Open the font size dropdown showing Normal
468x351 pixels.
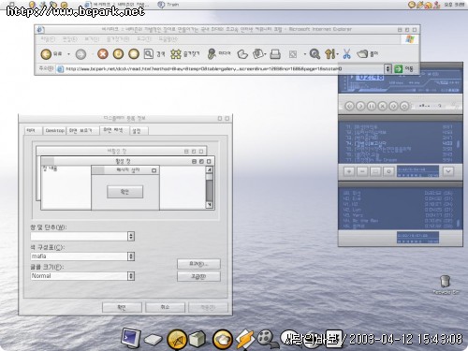131,276
